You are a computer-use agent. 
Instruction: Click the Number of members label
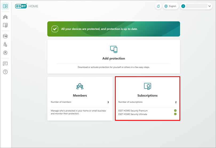click(61, 102)
